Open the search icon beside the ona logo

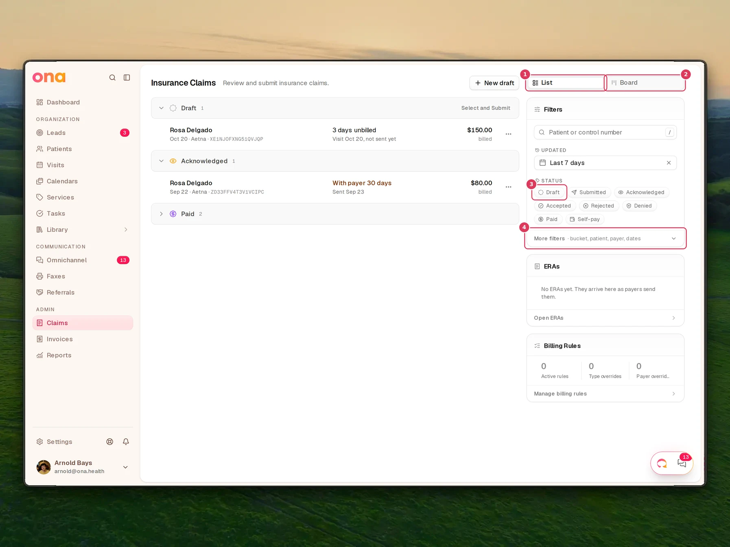pyautogui.click(x=112, y=78)
